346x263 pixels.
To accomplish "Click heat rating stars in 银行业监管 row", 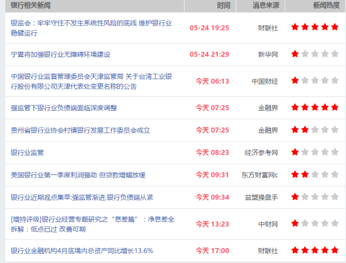I will click(315, 152).
